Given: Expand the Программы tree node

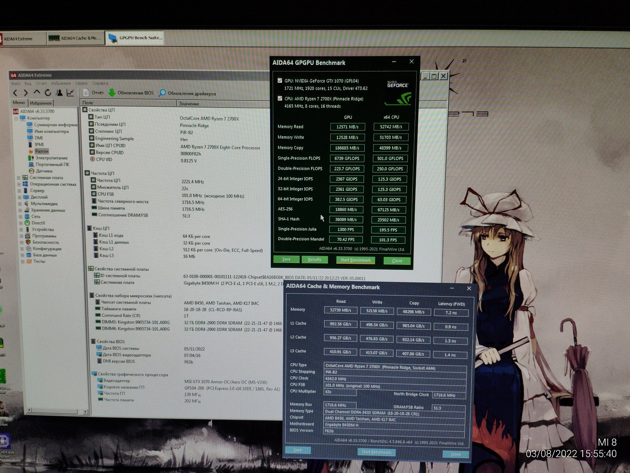Looking at the screenshot, I should [21, 236].
